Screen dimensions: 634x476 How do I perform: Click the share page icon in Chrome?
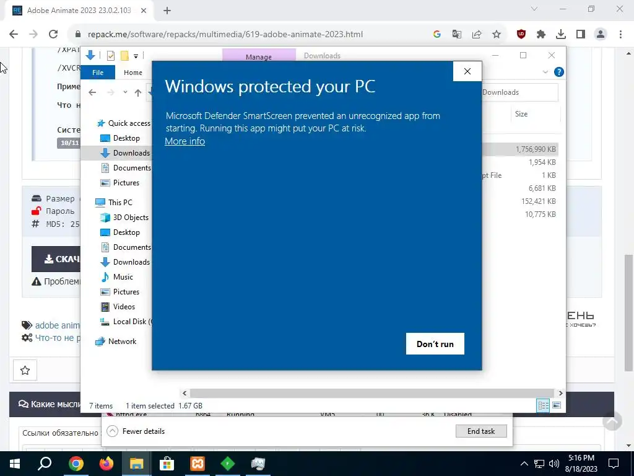tap(477, 35)
